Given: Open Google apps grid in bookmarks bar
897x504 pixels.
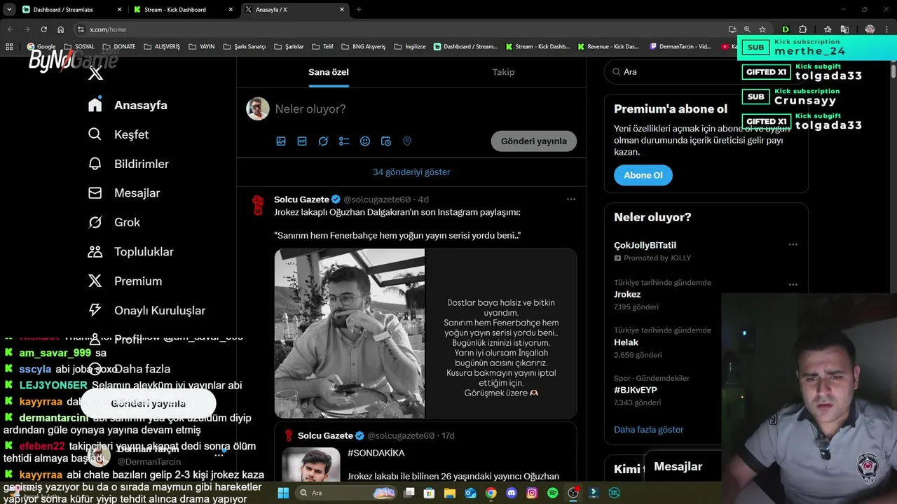Looking at the screenshot, I should pyautogui.click(x=9, y=47).
